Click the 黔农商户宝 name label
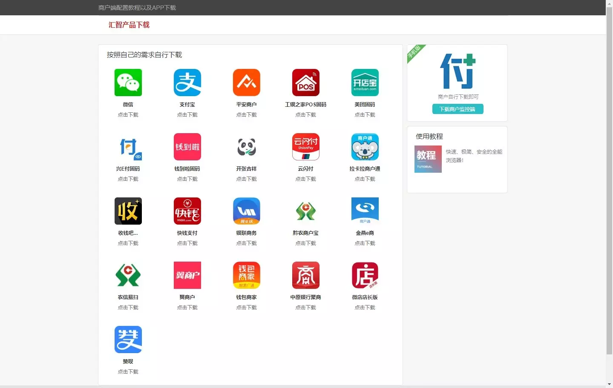The image size is (613, 388). click(305, 233)
